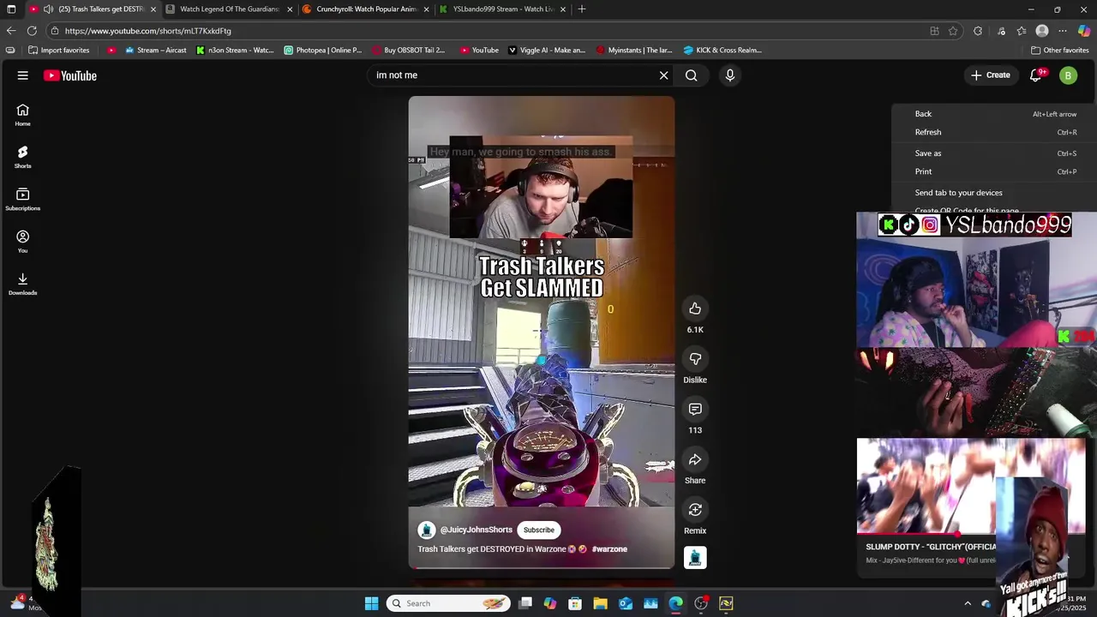Switch to Watch Legend Of The Guardians tab
1097x617 pixels.
pos(227,9)
